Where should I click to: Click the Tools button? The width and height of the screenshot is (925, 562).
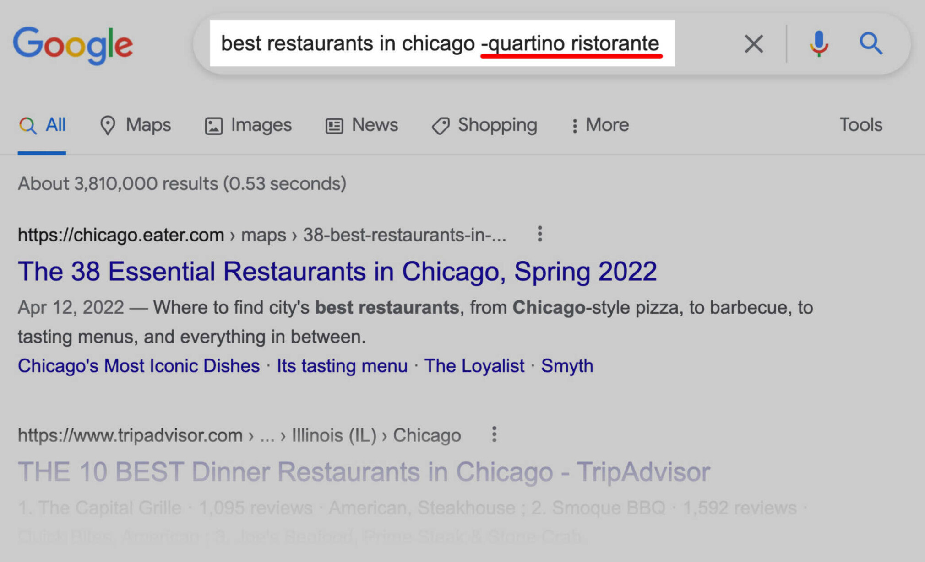click(861, 125)
